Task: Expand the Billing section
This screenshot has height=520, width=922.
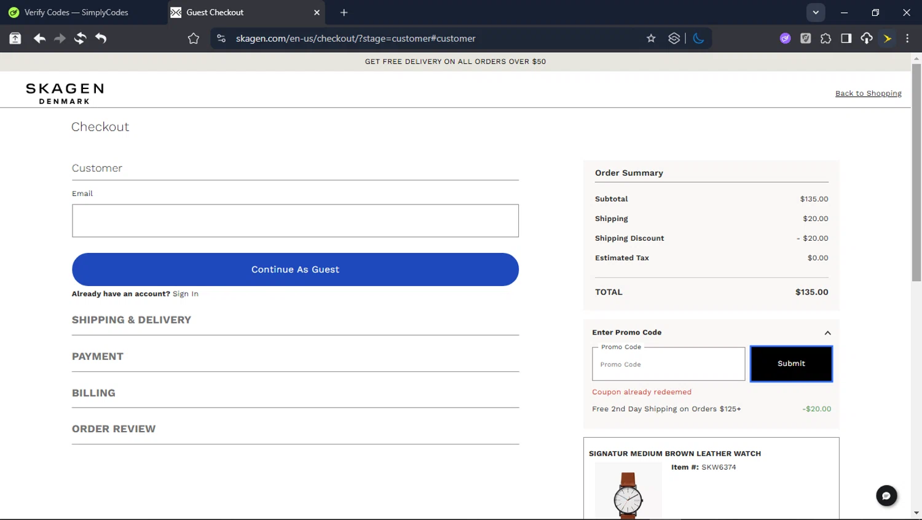Action: (295, 393)
